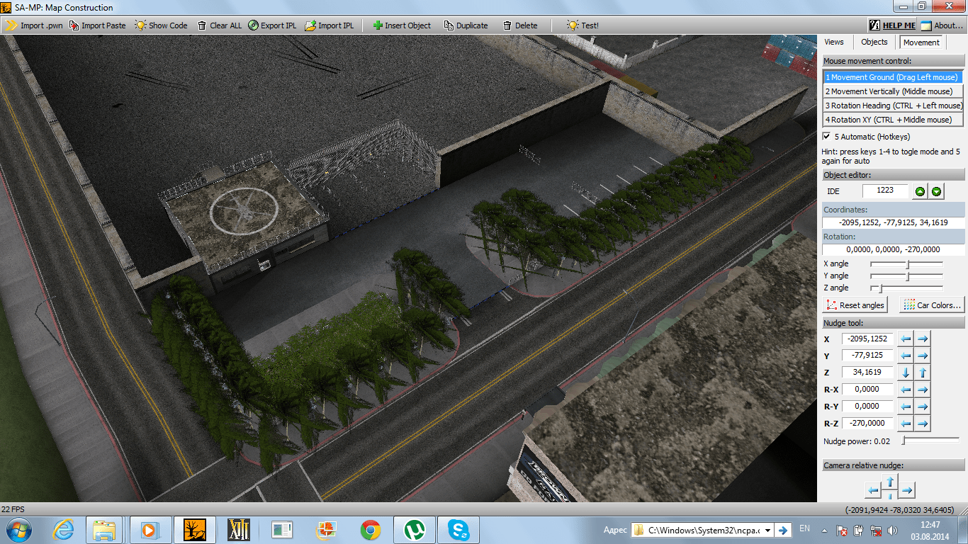Nudge R-Z right arrow
The image size is (968, 544).
pos(922,424)
